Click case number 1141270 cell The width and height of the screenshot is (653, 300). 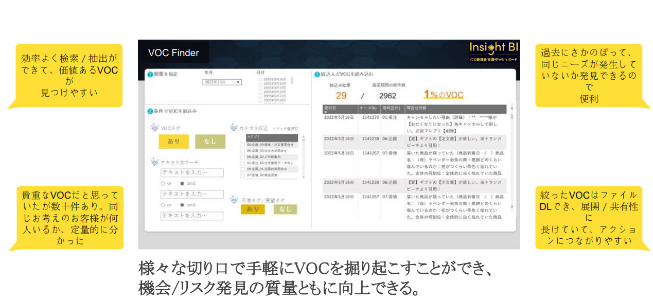tap(370, 118)
